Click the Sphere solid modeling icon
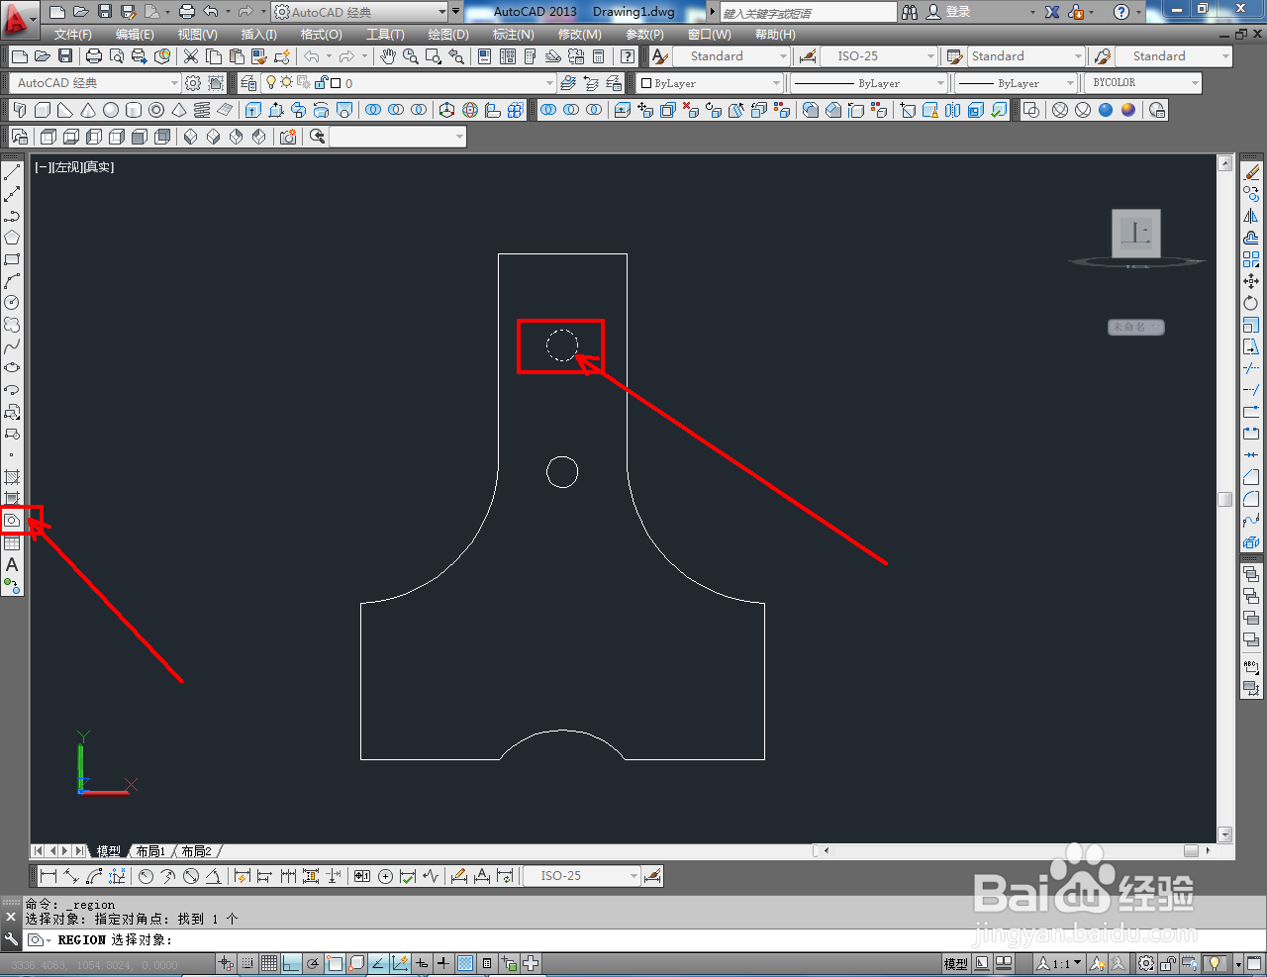Screen dimensions: 1267x977 (x=111, y=110)
